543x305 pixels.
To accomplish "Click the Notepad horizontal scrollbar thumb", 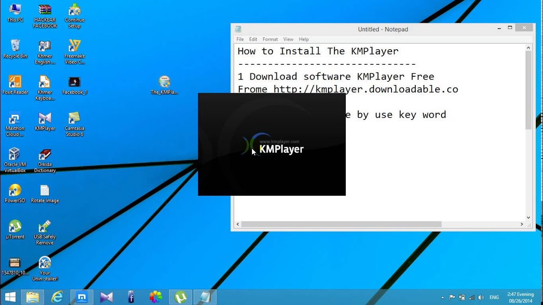I will click(342, 225).
